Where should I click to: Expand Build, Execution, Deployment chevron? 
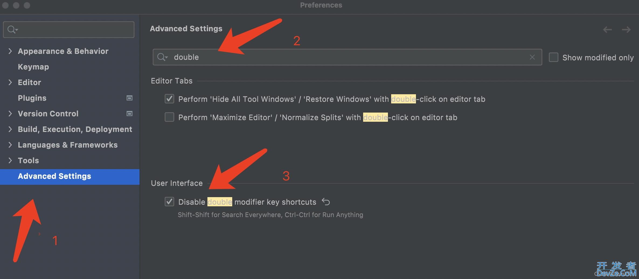[10, 129]
